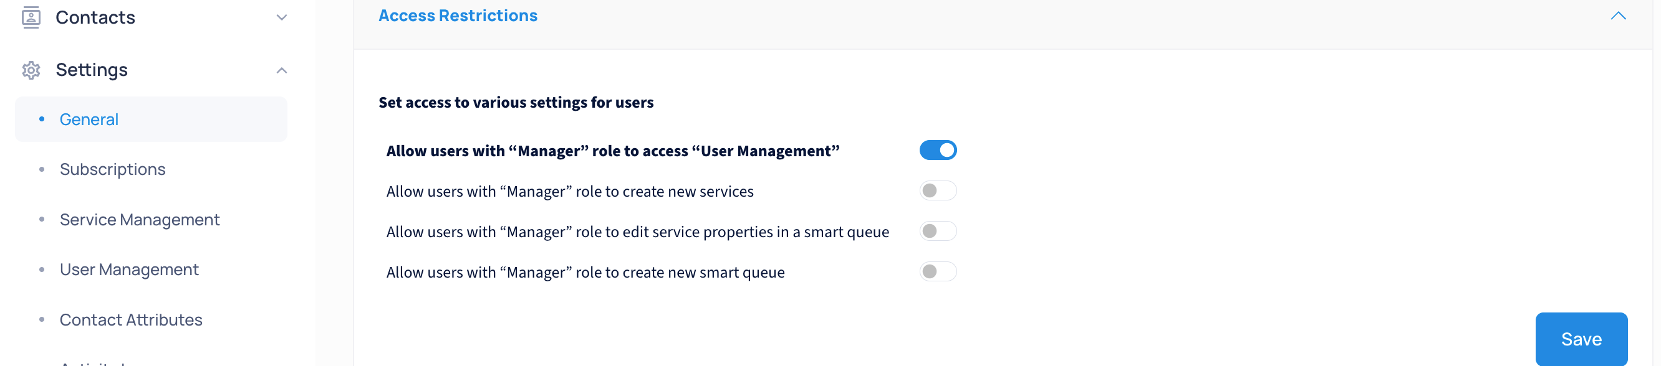Click the Access Restrictions heading
This screenshot has height=366, width=1661.
pos(458,16)
